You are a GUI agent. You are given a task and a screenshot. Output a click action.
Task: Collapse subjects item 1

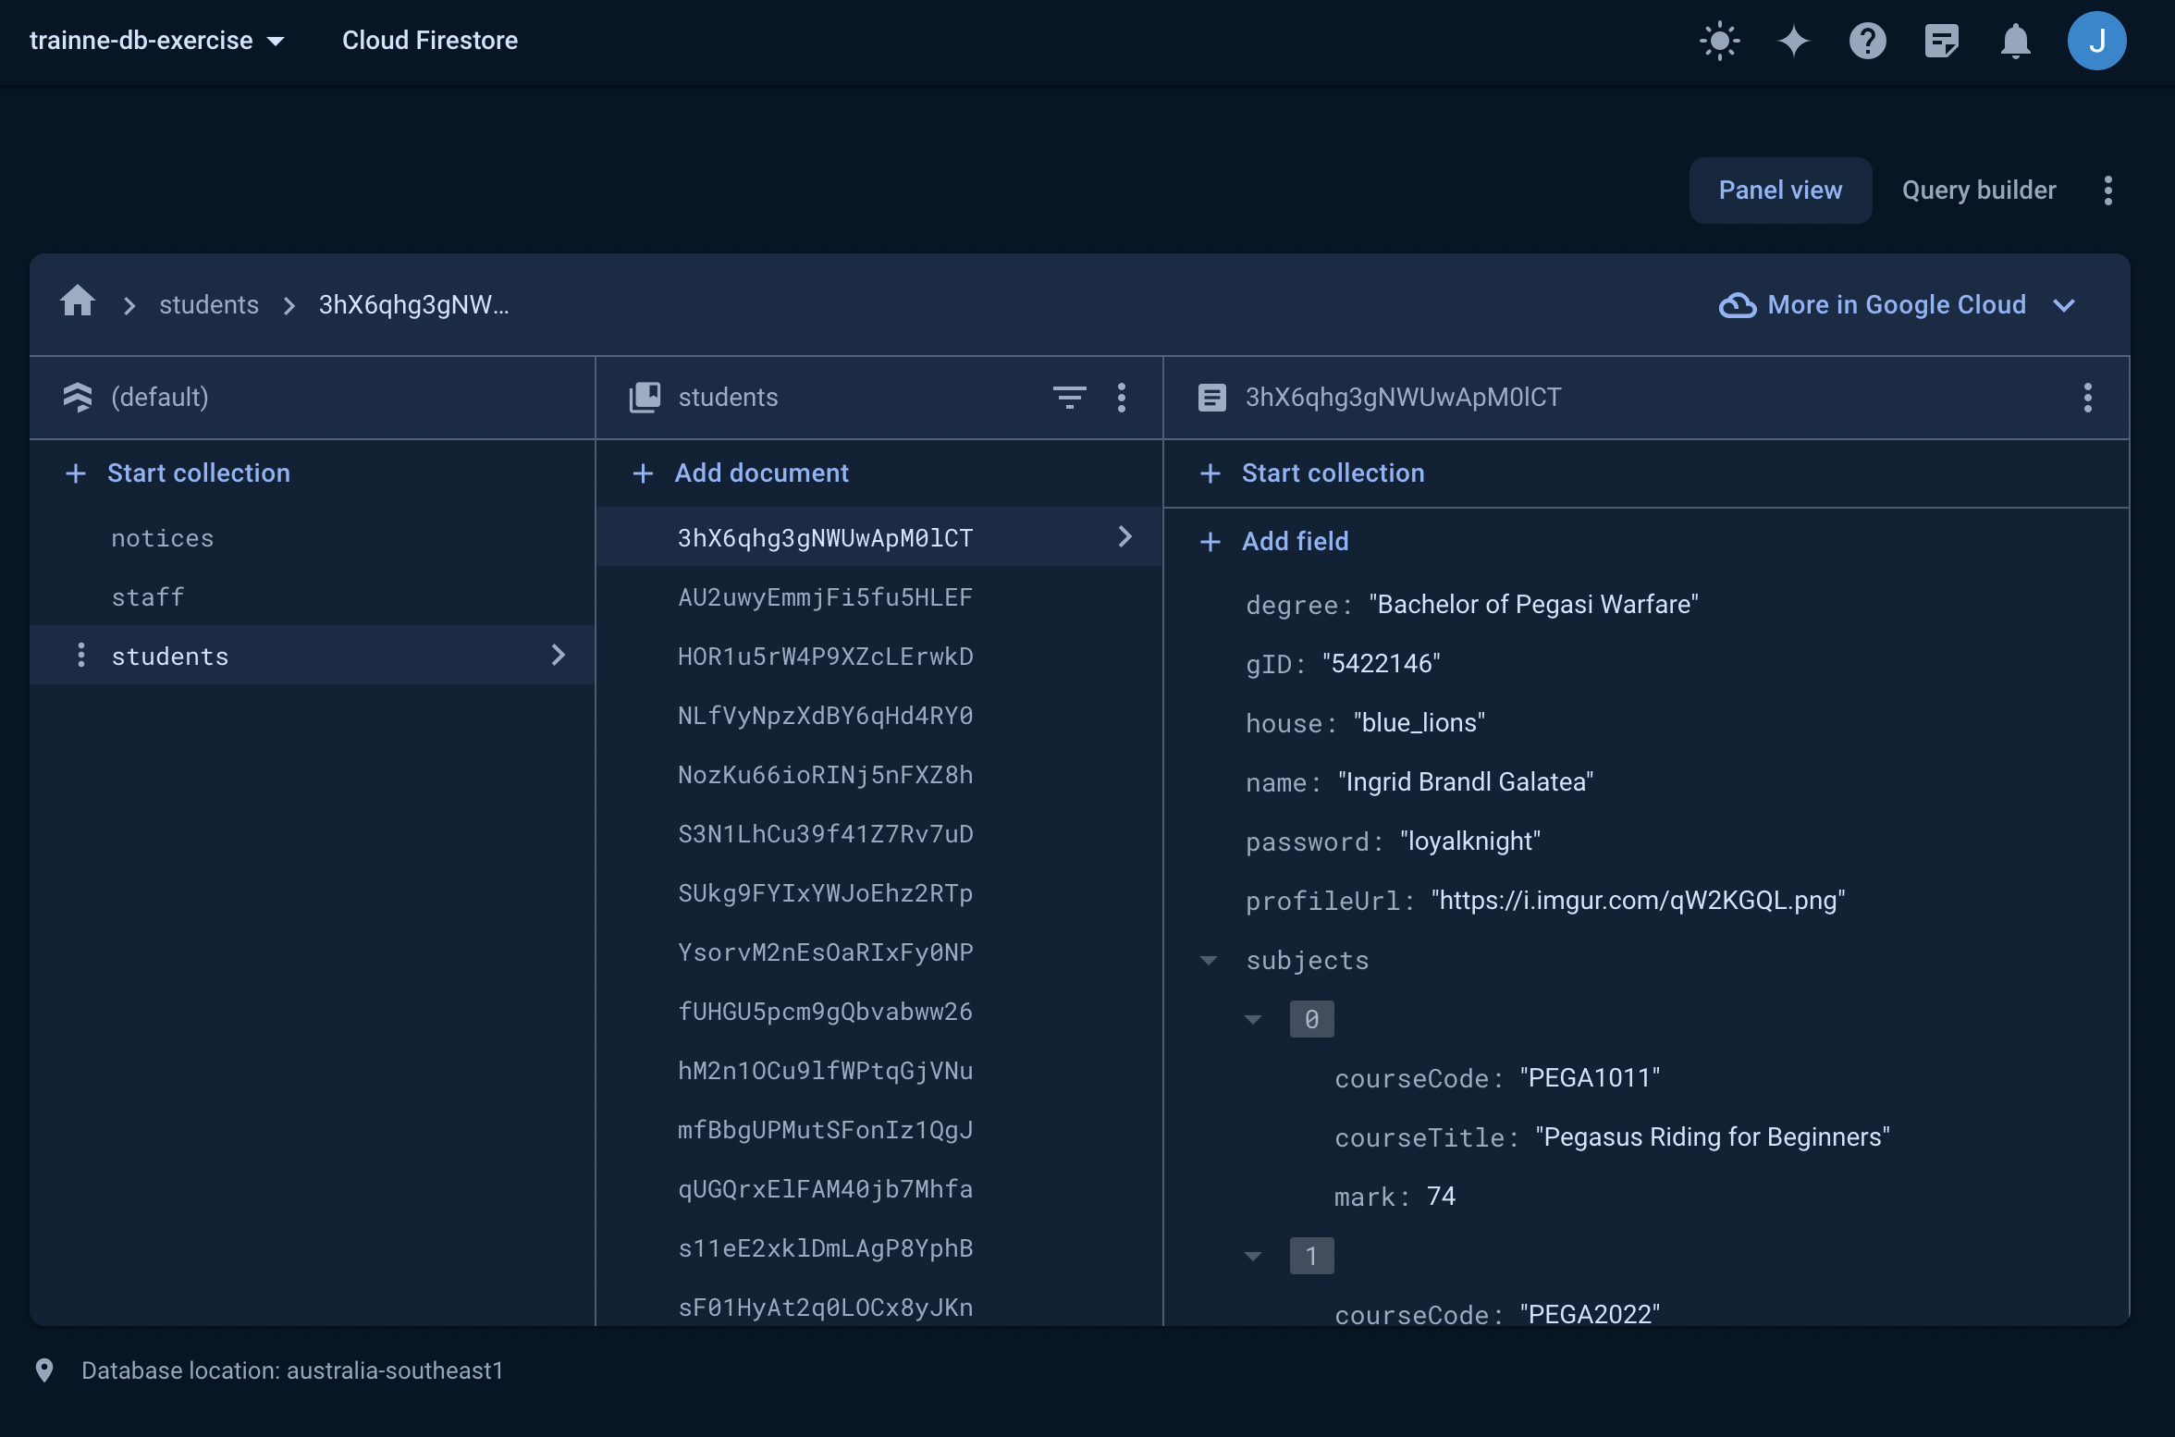pyautogui.click(x=1253, y=1257)
